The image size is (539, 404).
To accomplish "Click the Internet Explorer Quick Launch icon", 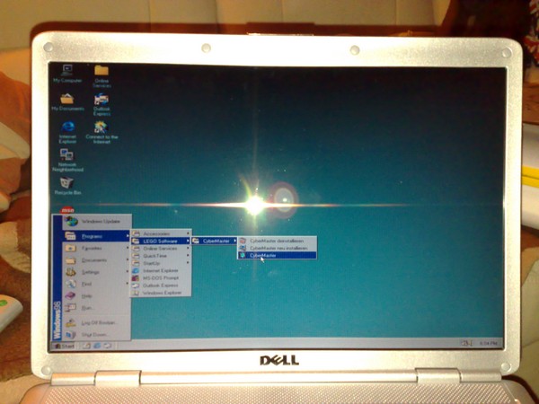I will 97,346.
